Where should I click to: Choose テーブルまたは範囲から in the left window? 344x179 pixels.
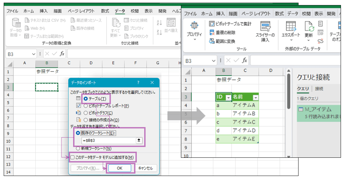[44, 36]
